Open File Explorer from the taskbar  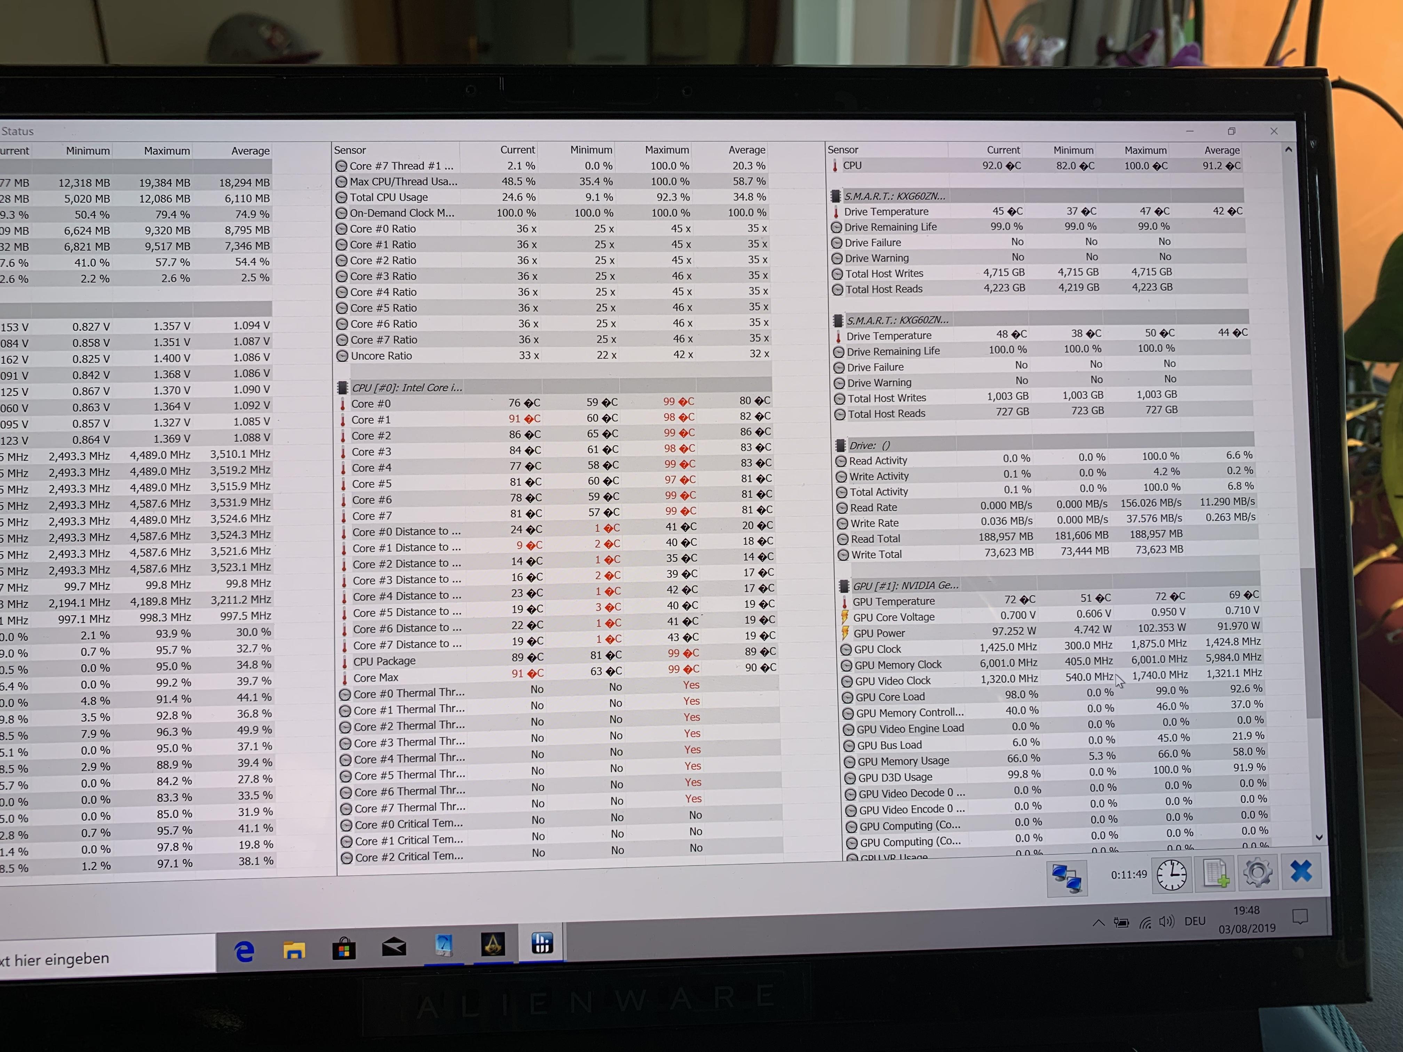pos(294,950)
